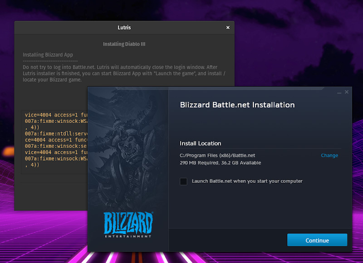Viewport: 363px width, 263px height.
Task: Click the label "Launch Battle.net when you start your computer"
Action: [247, 181]
